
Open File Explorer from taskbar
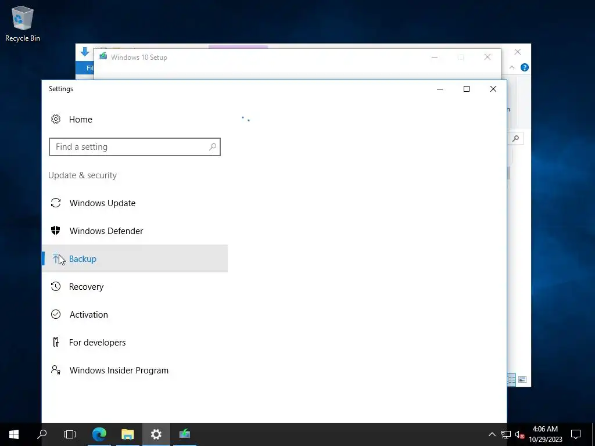click(128, 434)
